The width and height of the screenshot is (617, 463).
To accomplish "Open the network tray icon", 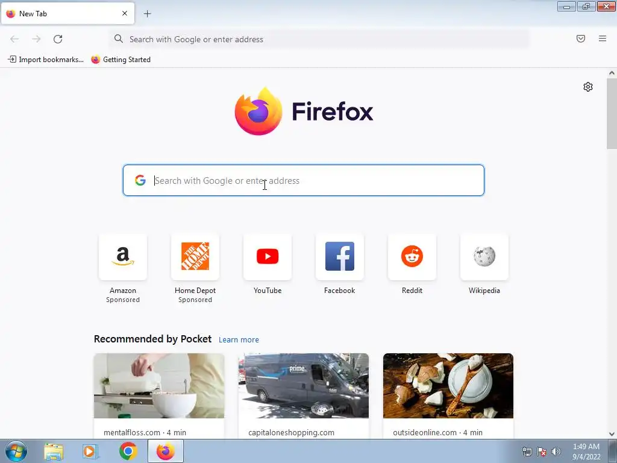I will point(527,452).
